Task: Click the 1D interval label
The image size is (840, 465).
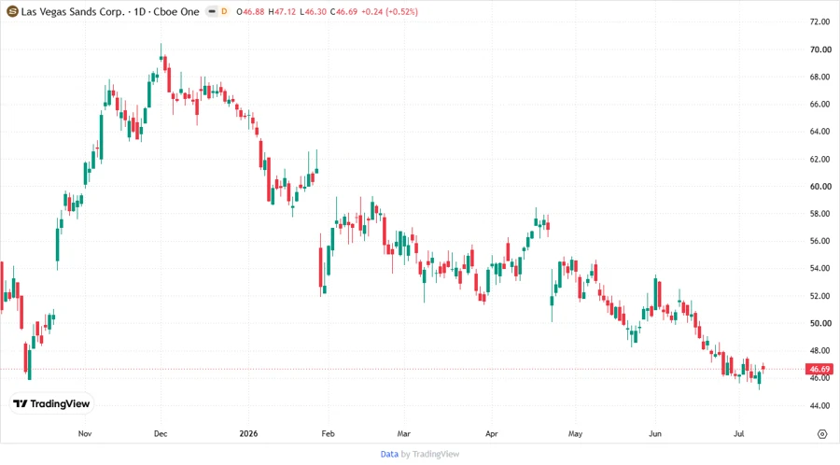Action: click(x=139, y=11)
